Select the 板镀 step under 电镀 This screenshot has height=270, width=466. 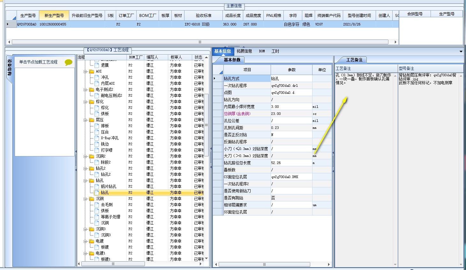point(105,247)
